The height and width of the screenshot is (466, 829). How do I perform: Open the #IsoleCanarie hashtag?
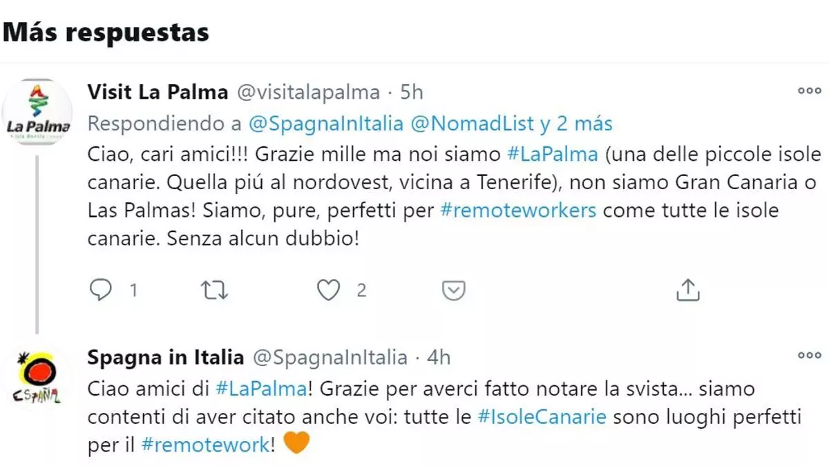542,417
